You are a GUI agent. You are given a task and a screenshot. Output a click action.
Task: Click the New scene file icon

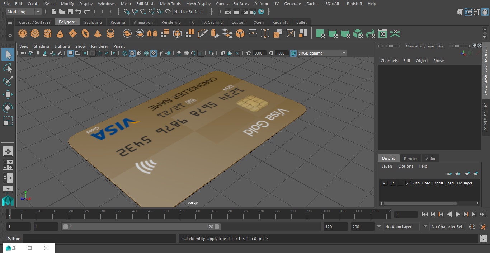[53, 12]
